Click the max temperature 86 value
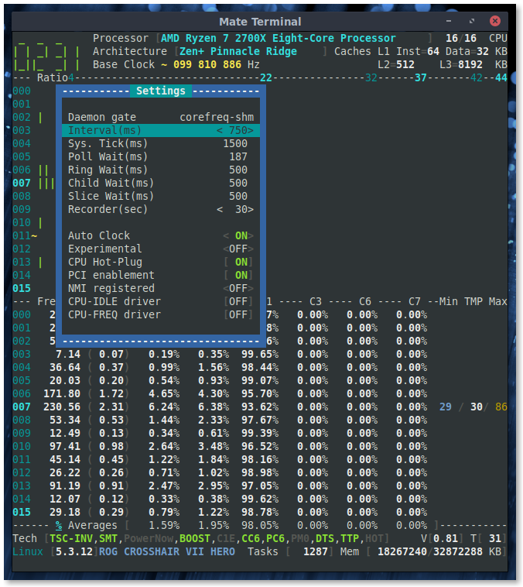 click(x=501, y=407)
